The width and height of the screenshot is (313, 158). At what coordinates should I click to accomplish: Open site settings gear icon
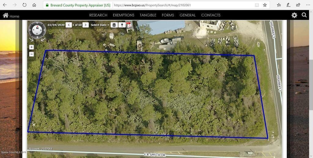[x=294, y=15]
